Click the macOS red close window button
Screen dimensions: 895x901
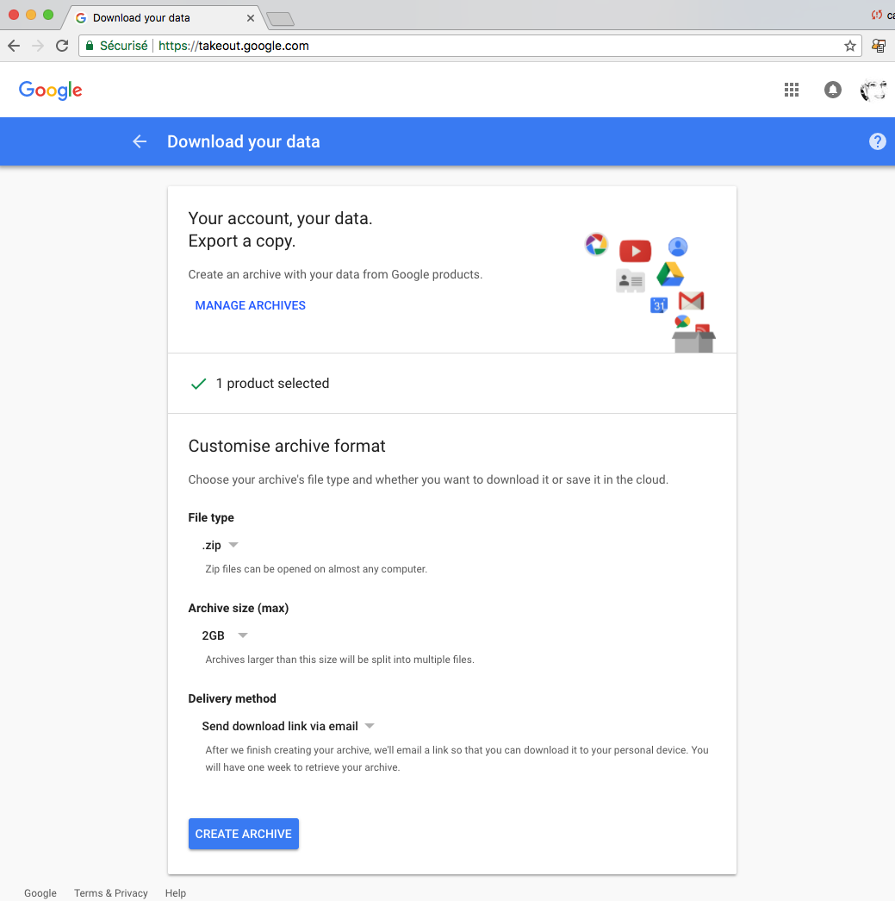pos(14,15)
